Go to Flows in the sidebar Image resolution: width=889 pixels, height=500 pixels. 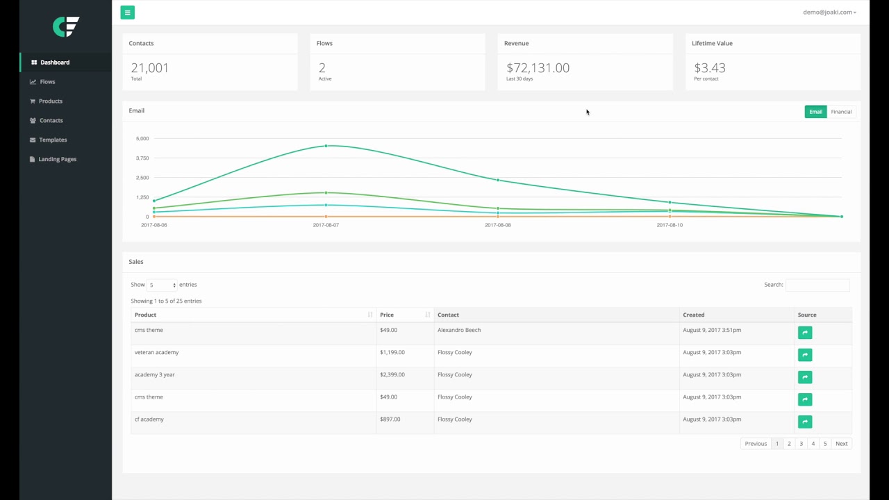pos(66,82)
